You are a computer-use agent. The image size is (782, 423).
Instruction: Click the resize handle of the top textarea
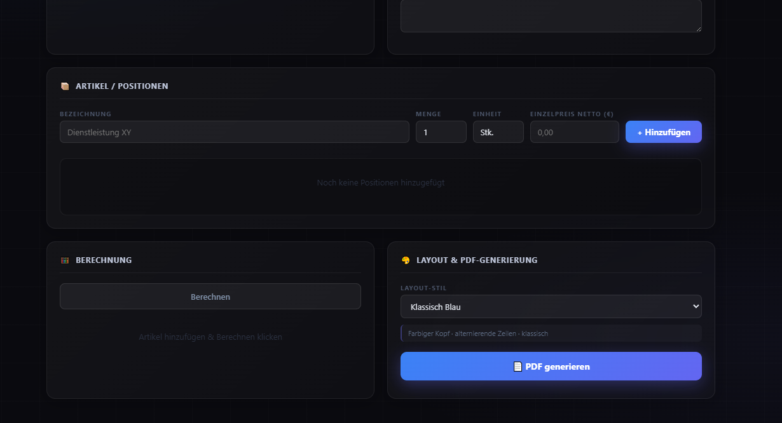[x=698, y=28]
